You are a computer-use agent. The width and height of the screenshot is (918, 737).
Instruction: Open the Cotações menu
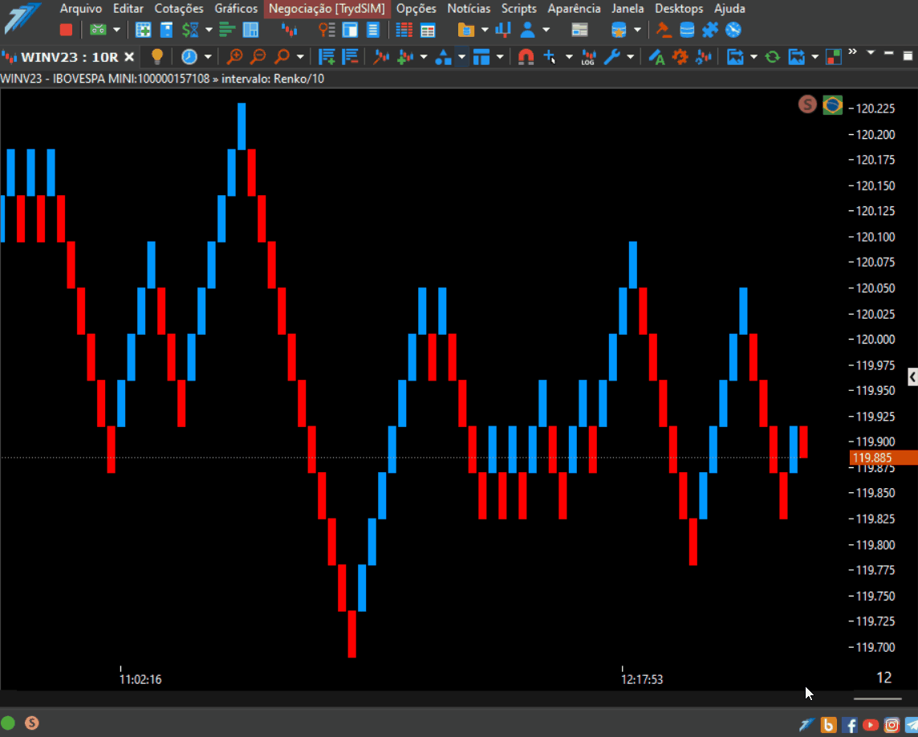[x=179, y=9]
